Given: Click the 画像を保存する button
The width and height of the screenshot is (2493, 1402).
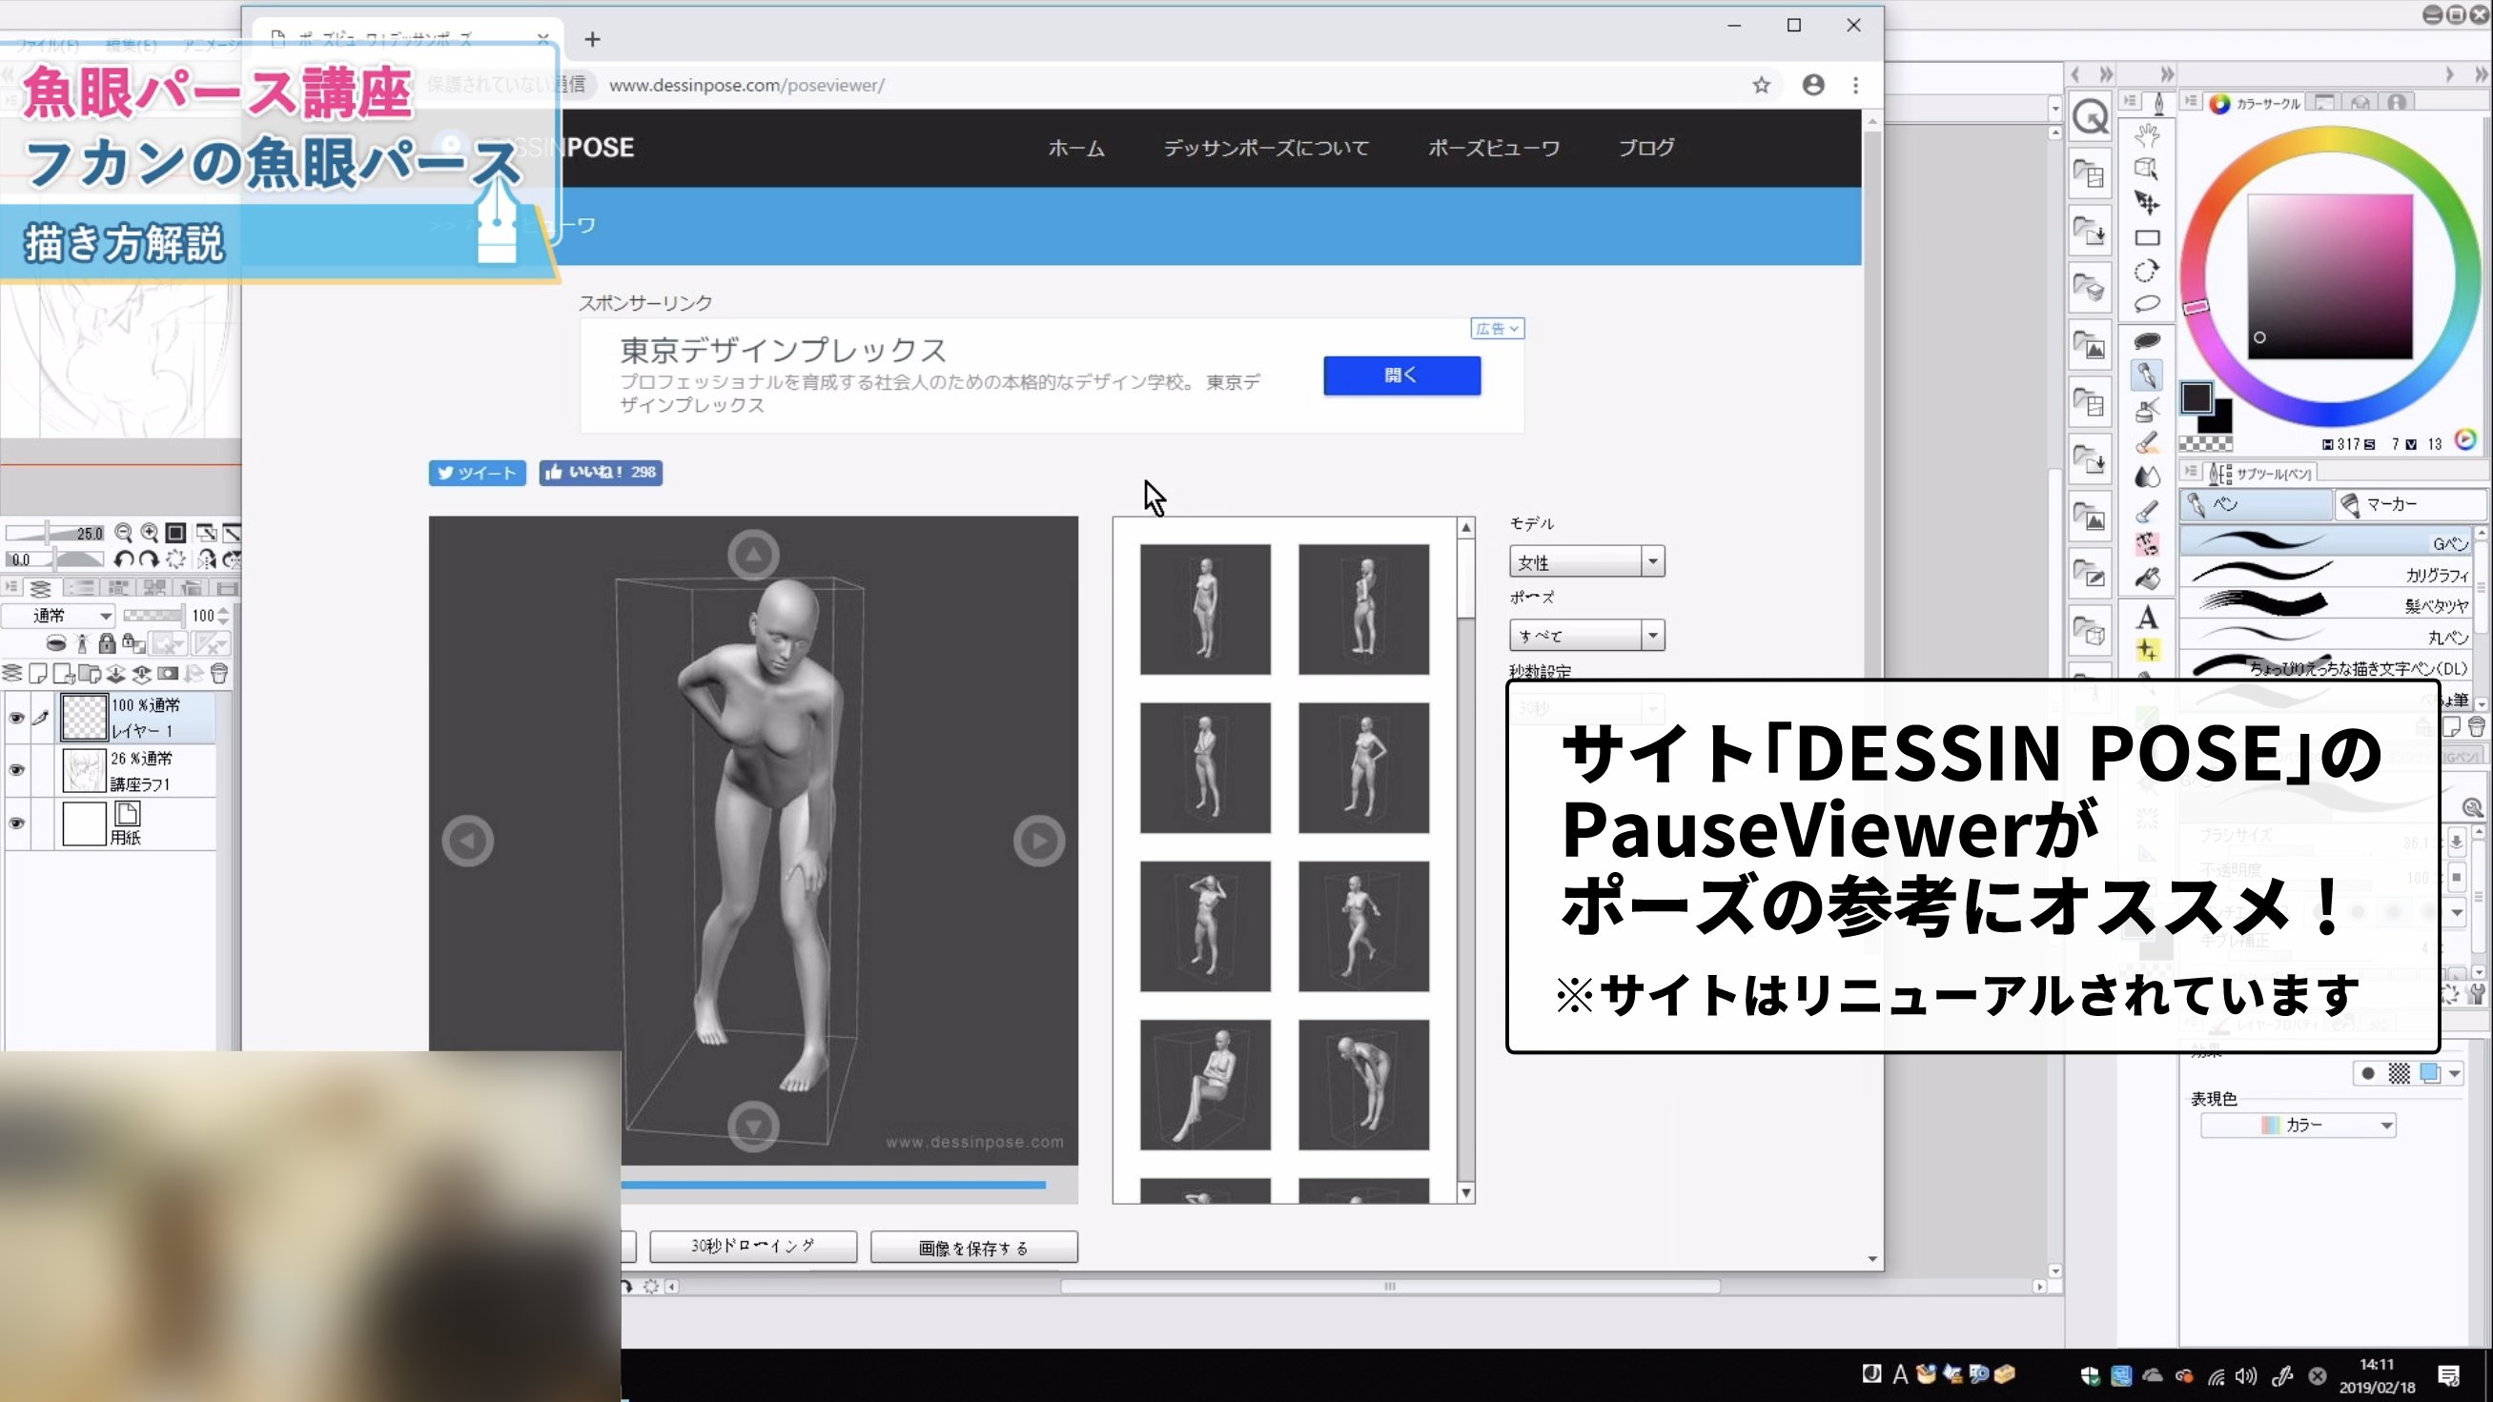Looking at the screenshot, I should pyautogui.click(x=972, y=1248).
